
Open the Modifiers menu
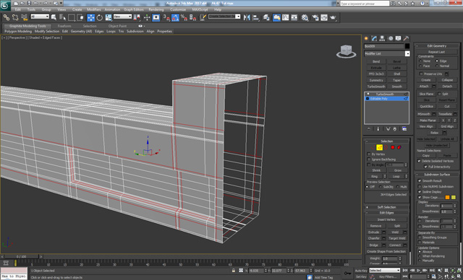94,9
